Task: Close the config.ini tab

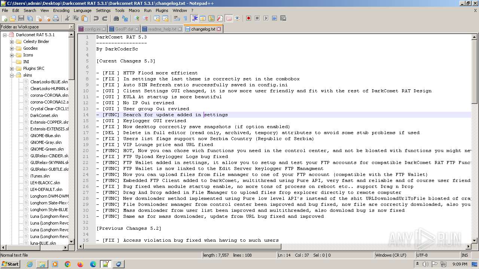Action: [x=104, y=29]
